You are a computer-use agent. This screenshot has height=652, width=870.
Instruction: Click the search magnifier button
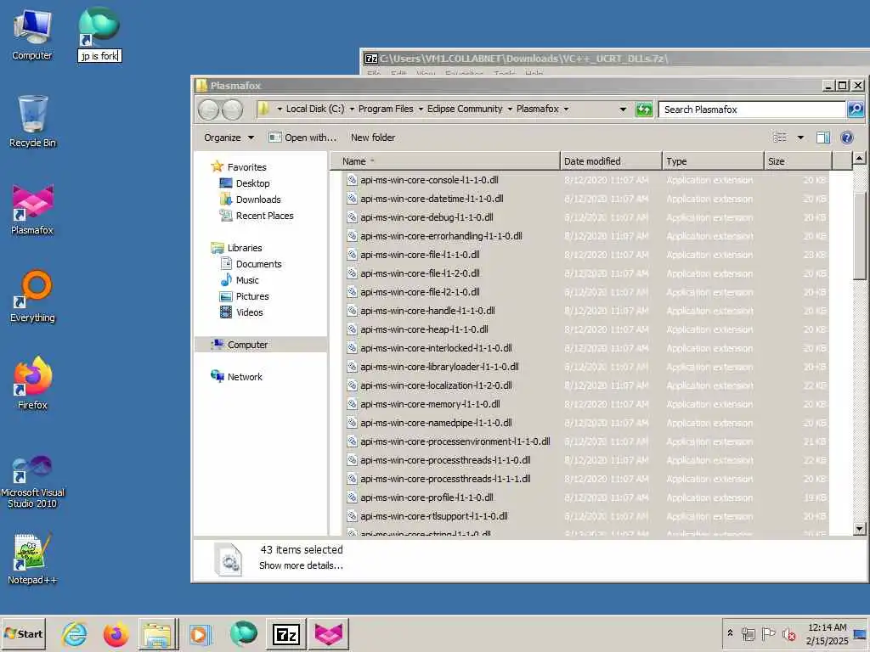point(855,110)
